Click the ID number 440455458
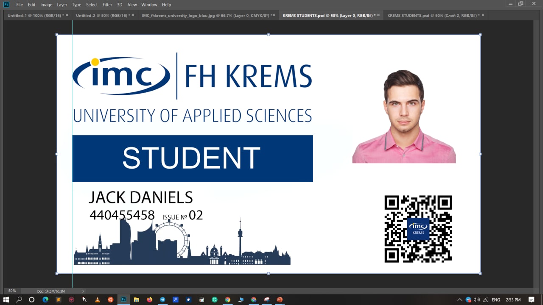Image resolution: width=543 pixels, height=305 pixels. click(x=122, y=215)
